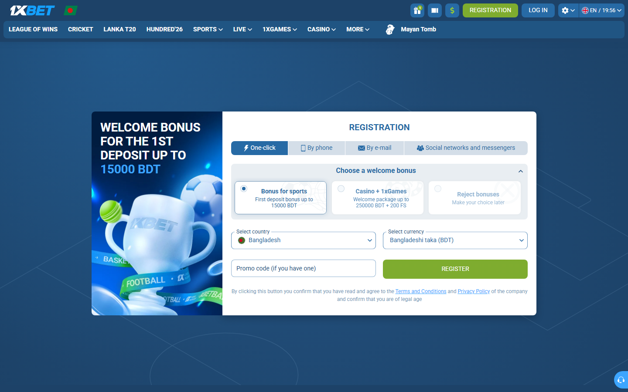Image resolution: width=628 pixels, height=392 pixels.
Task: Open the Select currency dropdown
Action: click(x=455, y=240)
